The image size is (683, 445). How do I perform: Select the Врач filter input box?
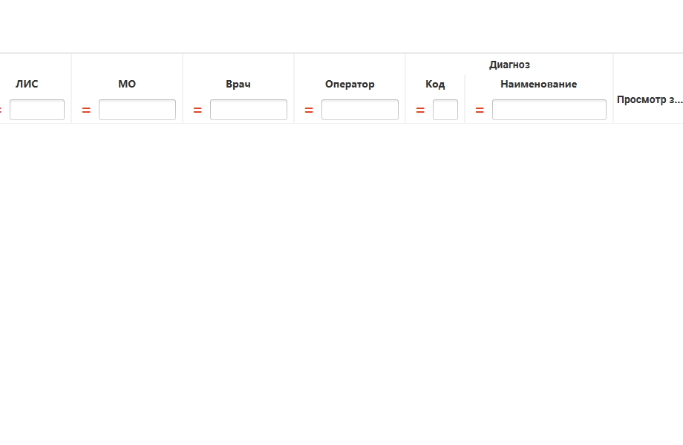pyautogui.click(x=249, y=110)
